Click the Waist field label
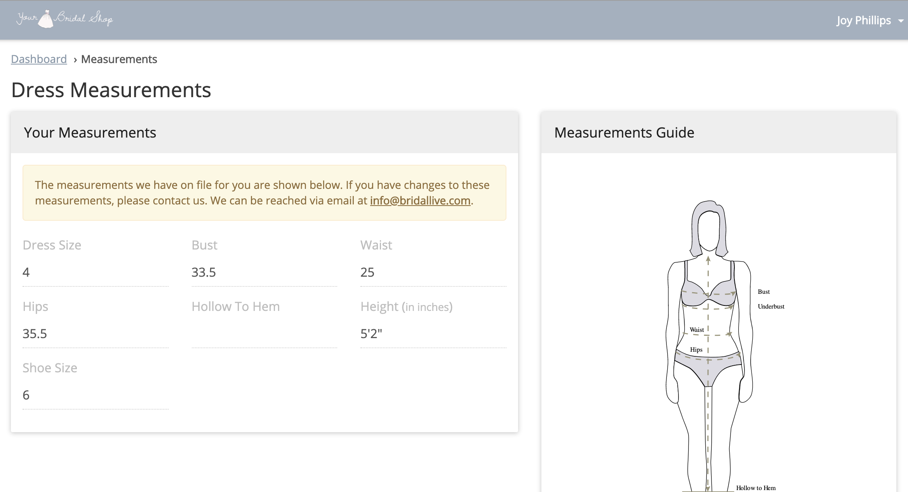Image resolution: width=908 pixels, height=492 pixels. coord(376,245)
